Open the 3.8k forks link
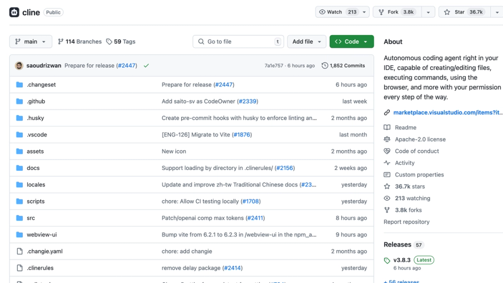Screen dimensions: 503x283 (408, 210)
